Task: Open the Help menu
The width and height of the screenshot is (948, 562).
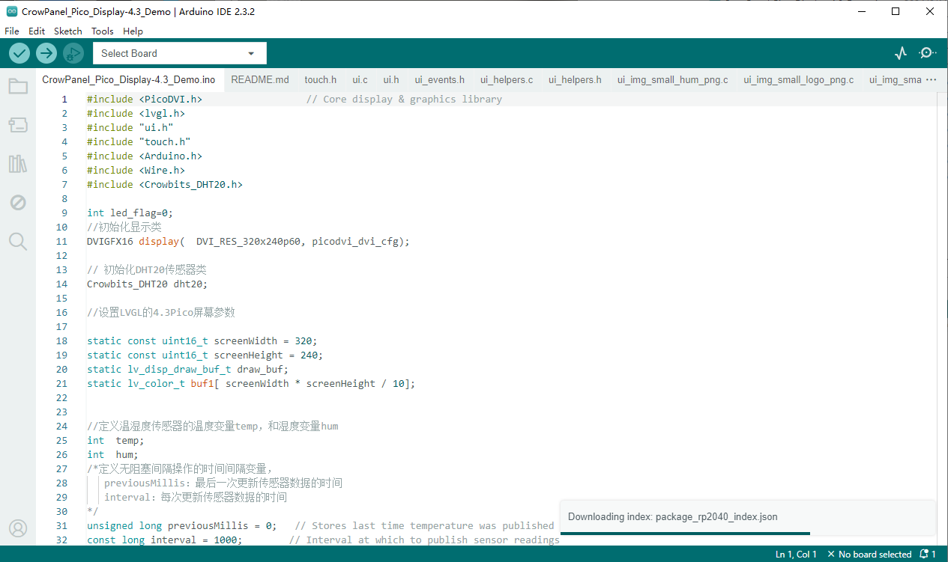Action: [133, 31]
